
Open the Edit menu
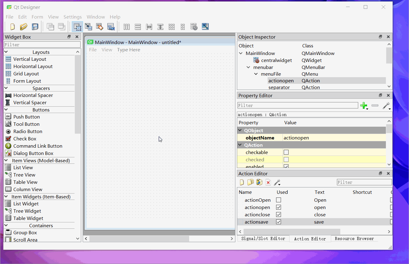23,17
